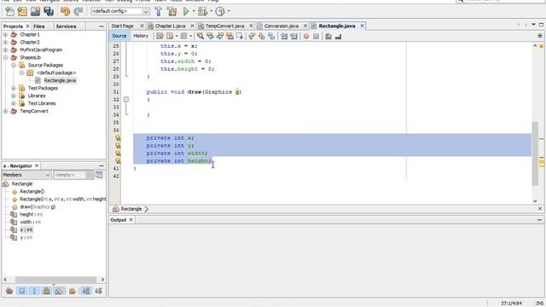
Task: Select Rectangle.java in Projects tree
Action: click(60, 80)
